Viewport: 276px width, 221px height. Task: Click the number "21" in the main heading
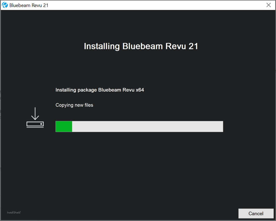point(193,46)
